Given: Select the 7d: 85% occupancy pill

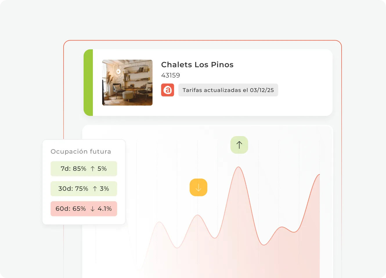Looking at the screenshot, I should coord(84,169).
